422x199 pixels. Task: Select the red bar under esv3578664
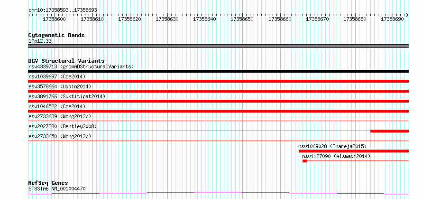[x=219, y=91]
